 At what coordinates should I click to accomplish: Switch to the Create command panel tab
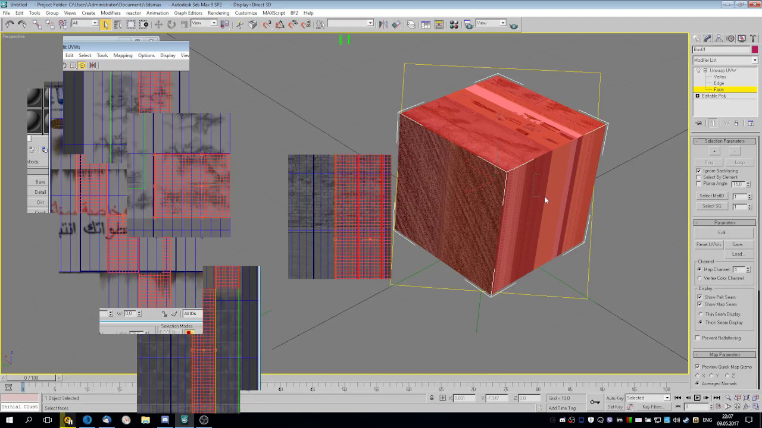tap(697, 39)
